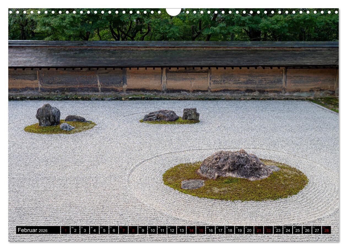Select the last date, red 28
Screen dimensions: 347x250
coord(326,230)
